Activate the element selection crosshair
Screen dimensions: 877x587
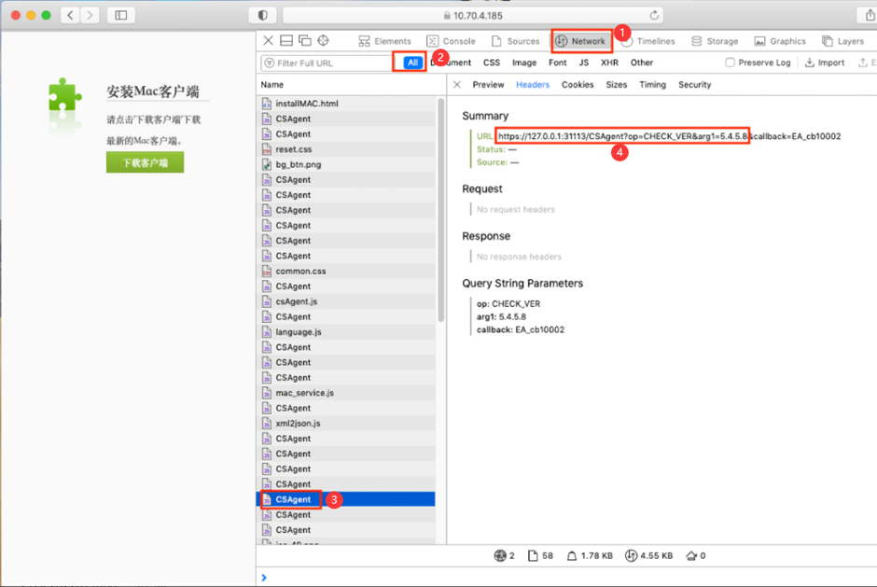324,40
